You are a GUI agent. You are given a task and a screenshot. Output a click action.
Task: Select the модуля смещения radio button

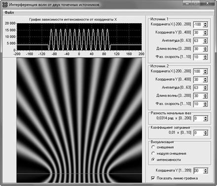tap(153, 154)
